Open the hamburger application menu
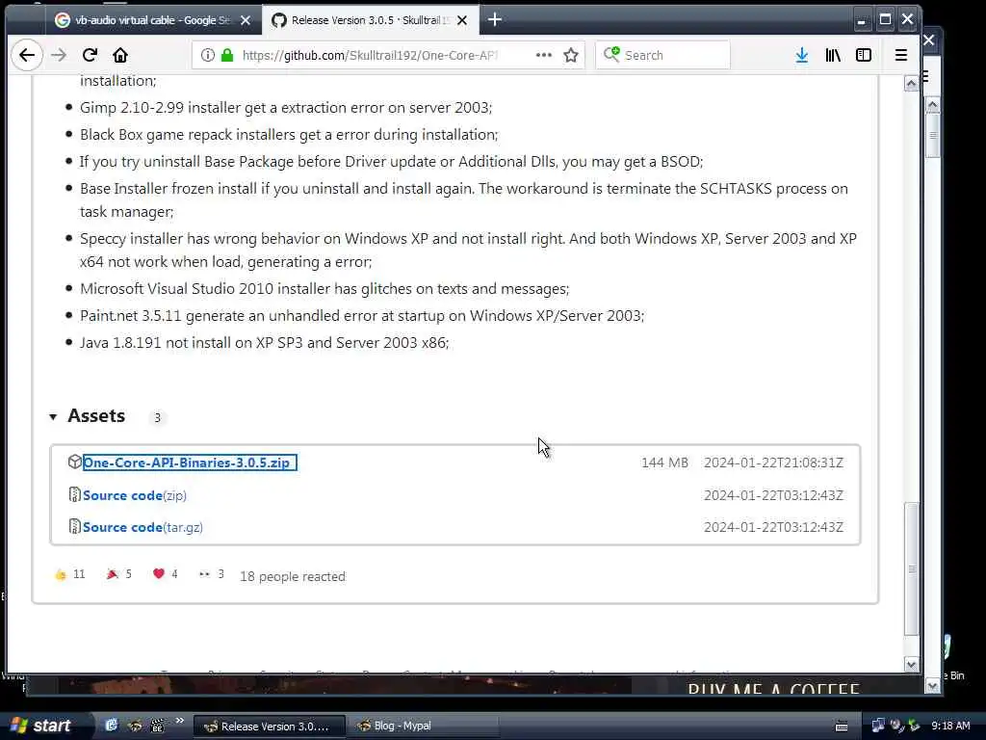Image resolution: width=986 pixels, height=740 pixels. [901, 55]
